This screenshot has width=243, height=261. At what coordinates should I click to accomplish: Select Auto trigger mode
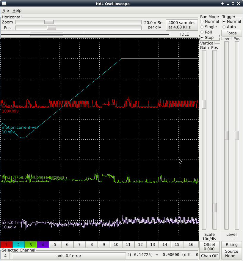pos(224,27)
